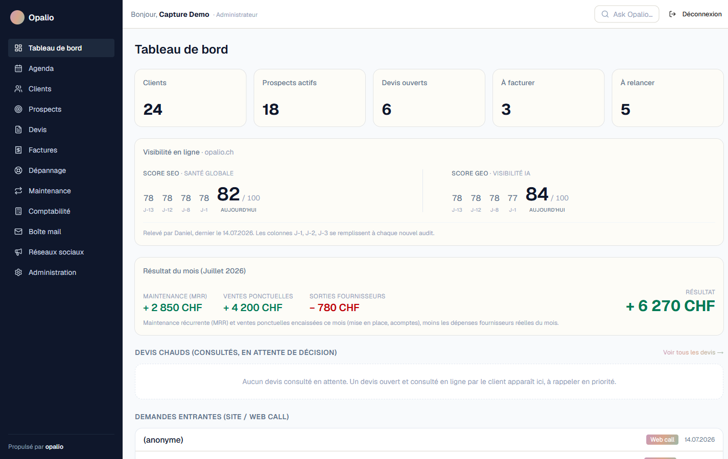Click the Factures invoice icon

tap(18, 150)
